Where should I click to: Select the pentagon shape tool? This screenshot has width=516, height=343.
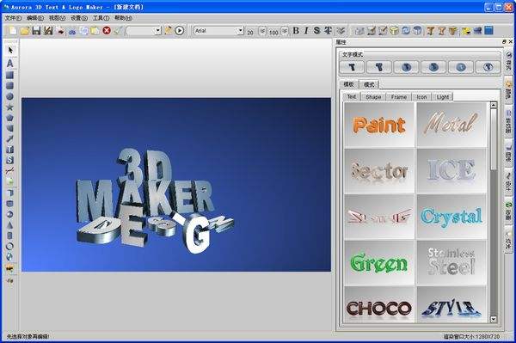tap(9, 118)
